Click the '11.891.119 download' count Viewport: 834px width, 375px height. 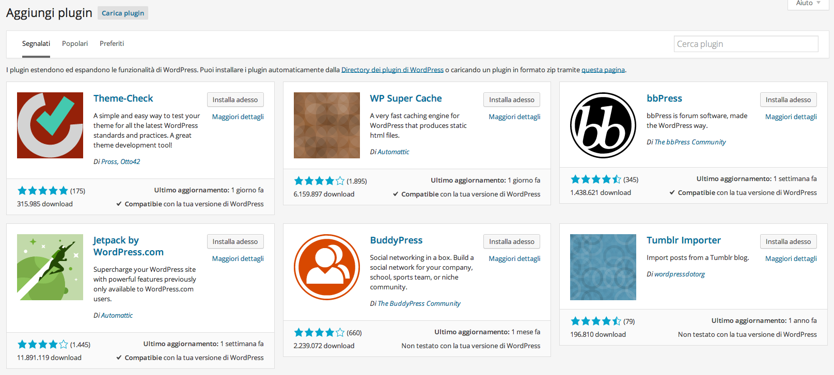[49, 358]
